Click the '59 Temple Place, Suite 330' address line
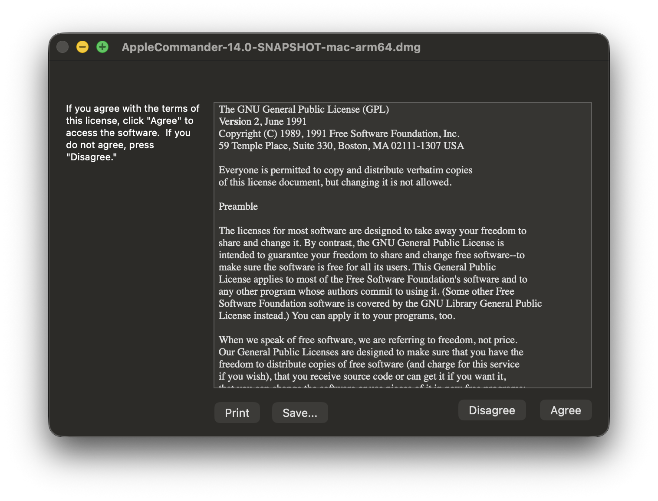Screen dimensions: 658x501 pyautogui.click(x=341, y=146)
